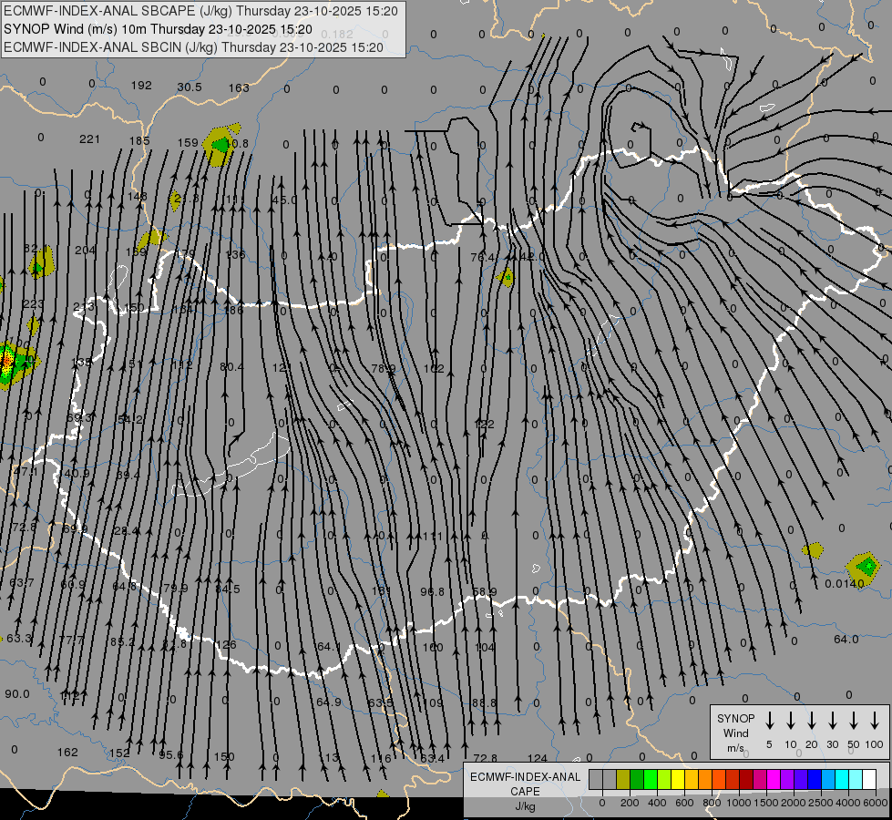Screen dimensions: 892x820
Task: Click the map value 85.2
Action: pyautogui.click(x=123, y=642)
